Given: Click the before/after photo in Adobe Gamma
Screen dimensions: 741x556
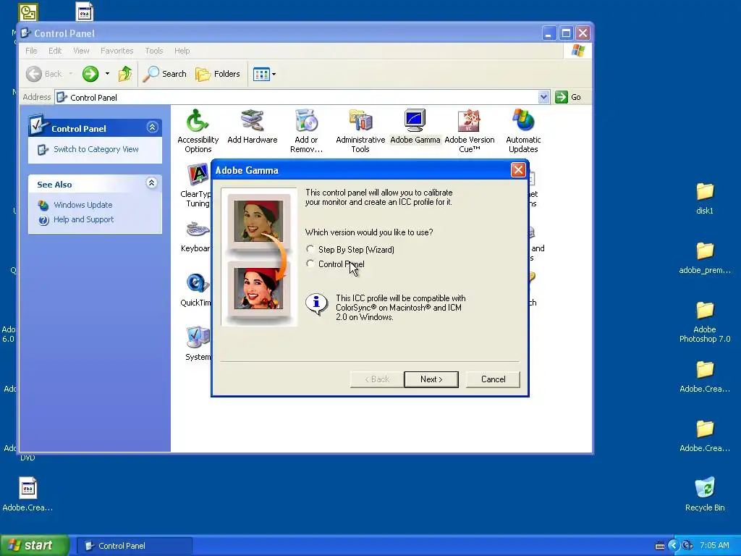Looking at the screenshot, I should pyautogui.click(x=259, y=257).
